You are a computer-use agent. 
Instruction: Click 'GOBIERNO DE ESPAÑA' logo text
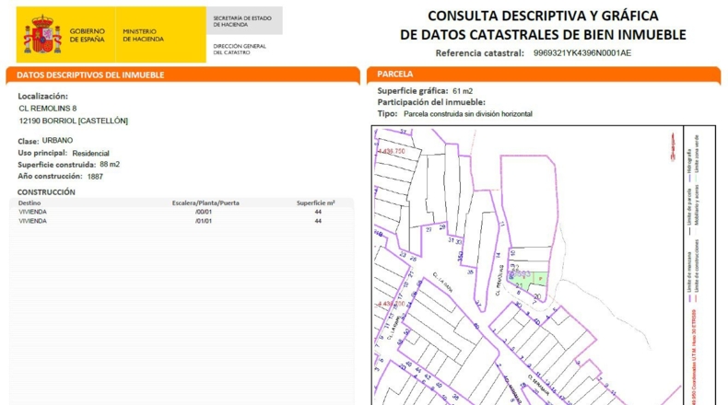tap(88, 35)
